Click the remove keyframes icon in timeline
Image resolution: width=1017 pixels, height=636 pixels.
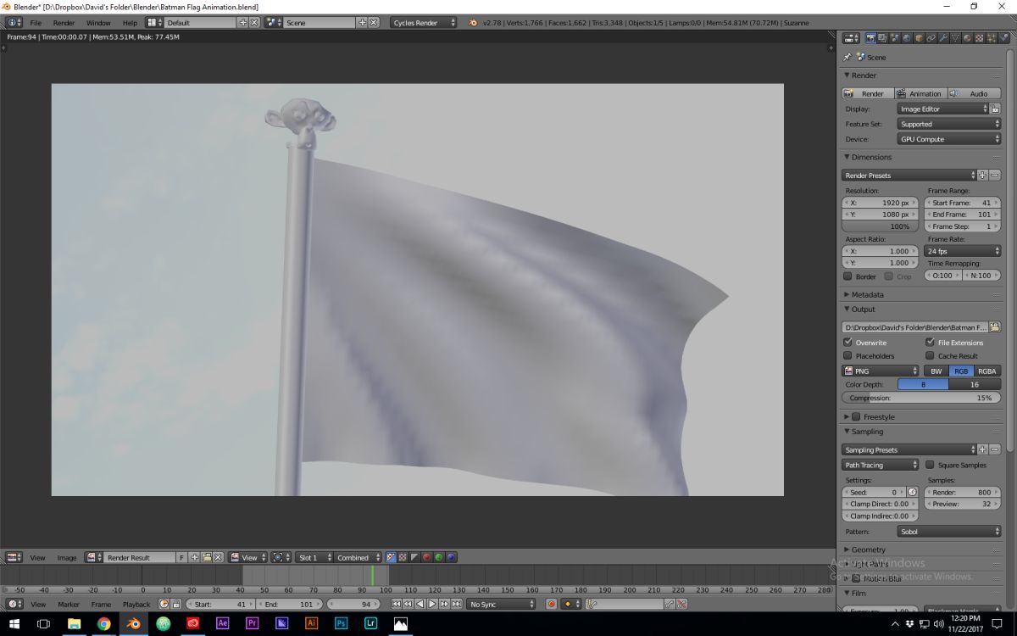click(x=681, y=604)
